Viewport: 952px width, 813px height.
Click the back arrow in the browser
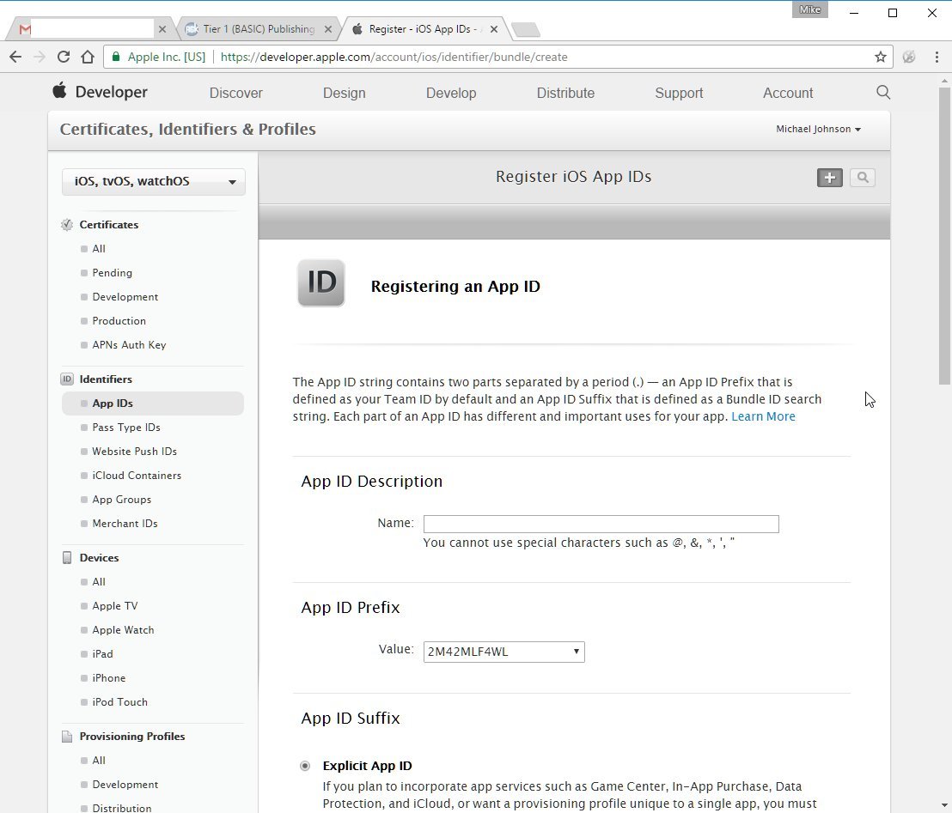pos(15,57)
